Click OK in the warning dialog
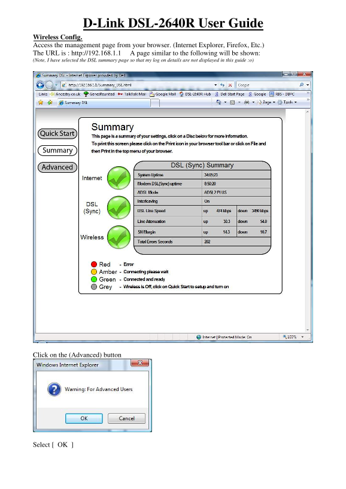The width and height of the screenshot is (346, 489). point(84,418)
